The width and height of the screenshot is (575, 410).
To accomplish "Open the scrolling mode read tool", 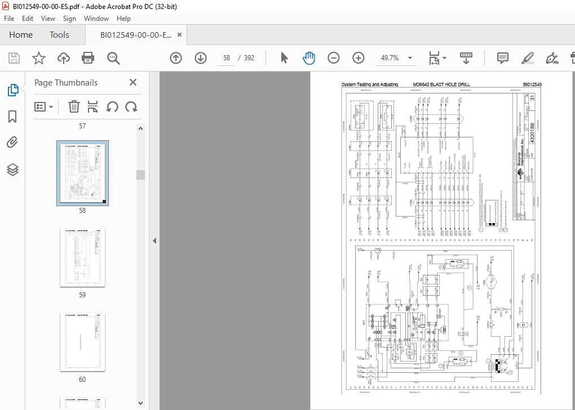I will tap(466, 58).
